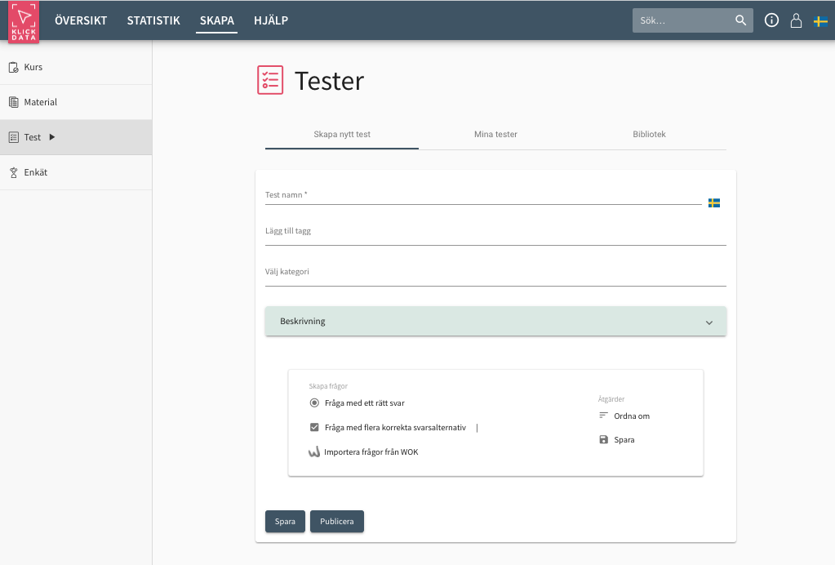Click the Ordna om sort icon
Image resolution: width=835 pixels, height=565 pixels.
point(603,416)
